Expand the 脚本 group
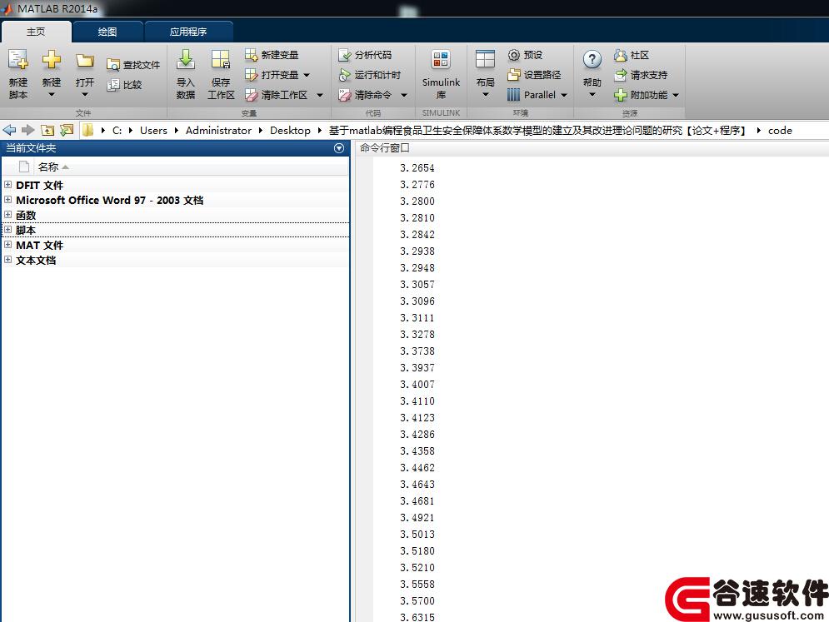Viewport: 829px width, 622px height. [7, 229]
